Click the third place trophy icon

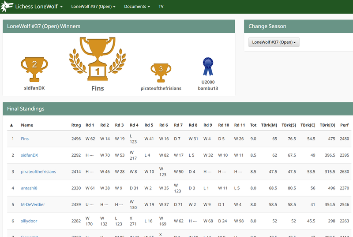161,71
